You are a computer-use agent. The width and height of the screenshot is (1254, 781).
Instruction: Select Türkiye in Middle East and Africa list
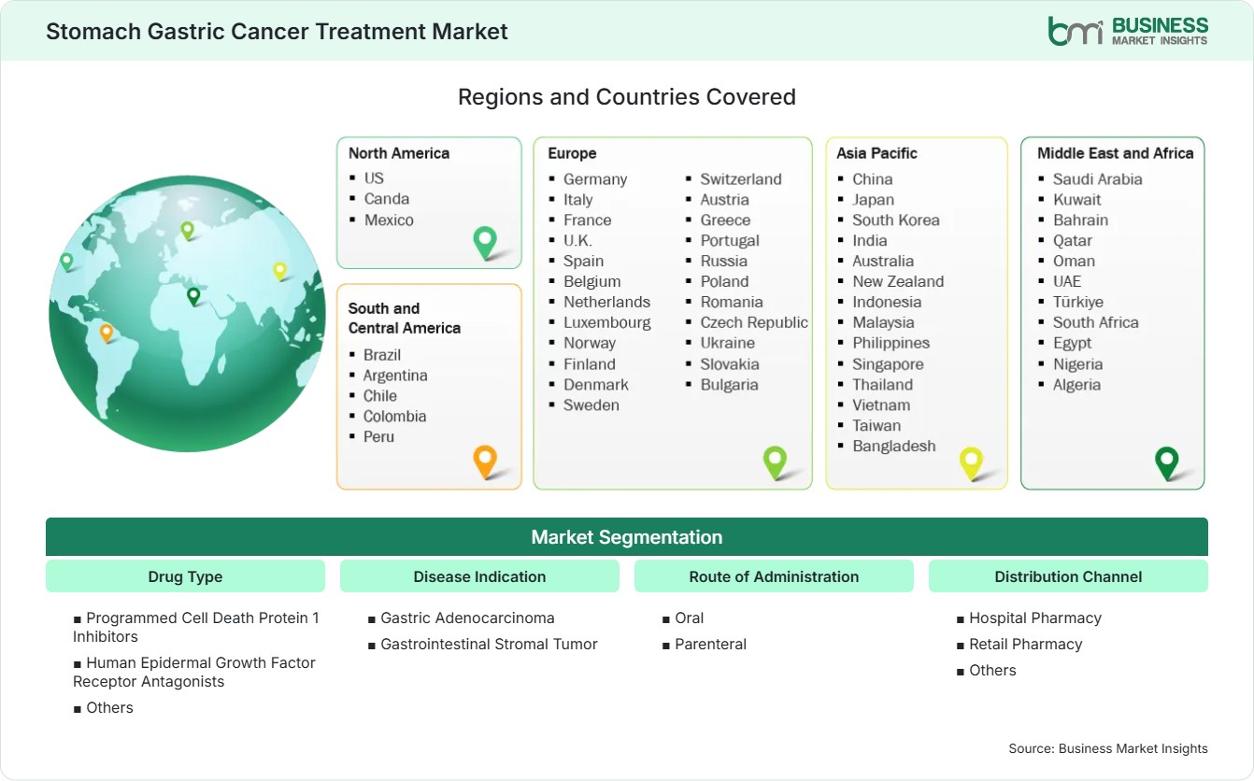tap(1078, 302)
